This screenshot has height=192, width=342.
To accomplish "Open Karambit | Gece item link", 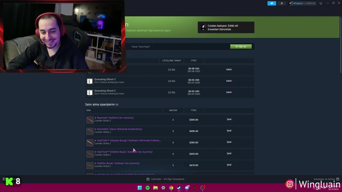I will pos(118,129).
